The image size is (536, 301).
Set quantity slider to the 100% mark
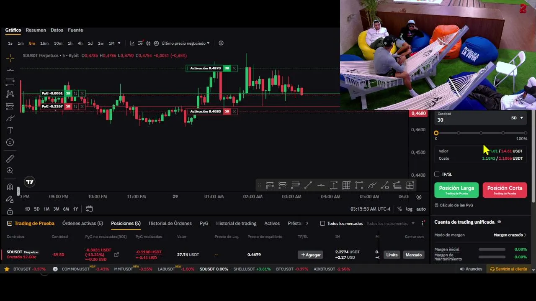coord(526,133)
